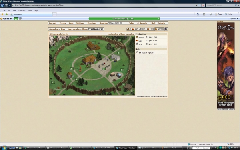Image resolution: width=240 pixels, height=150 pixels.
Task: Open the Favorites menu
Action: [x=22, y=10]
